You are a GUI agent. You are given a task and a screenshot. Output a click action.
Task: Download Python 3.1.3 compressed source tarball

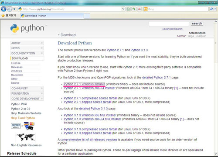(x=91, y=129)
